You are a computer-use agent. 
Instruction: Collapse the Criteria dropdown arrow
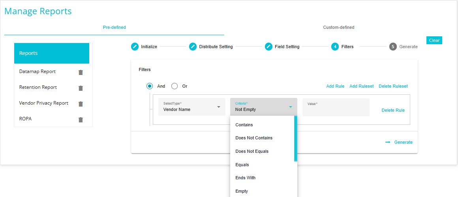[x=290, y=107]
